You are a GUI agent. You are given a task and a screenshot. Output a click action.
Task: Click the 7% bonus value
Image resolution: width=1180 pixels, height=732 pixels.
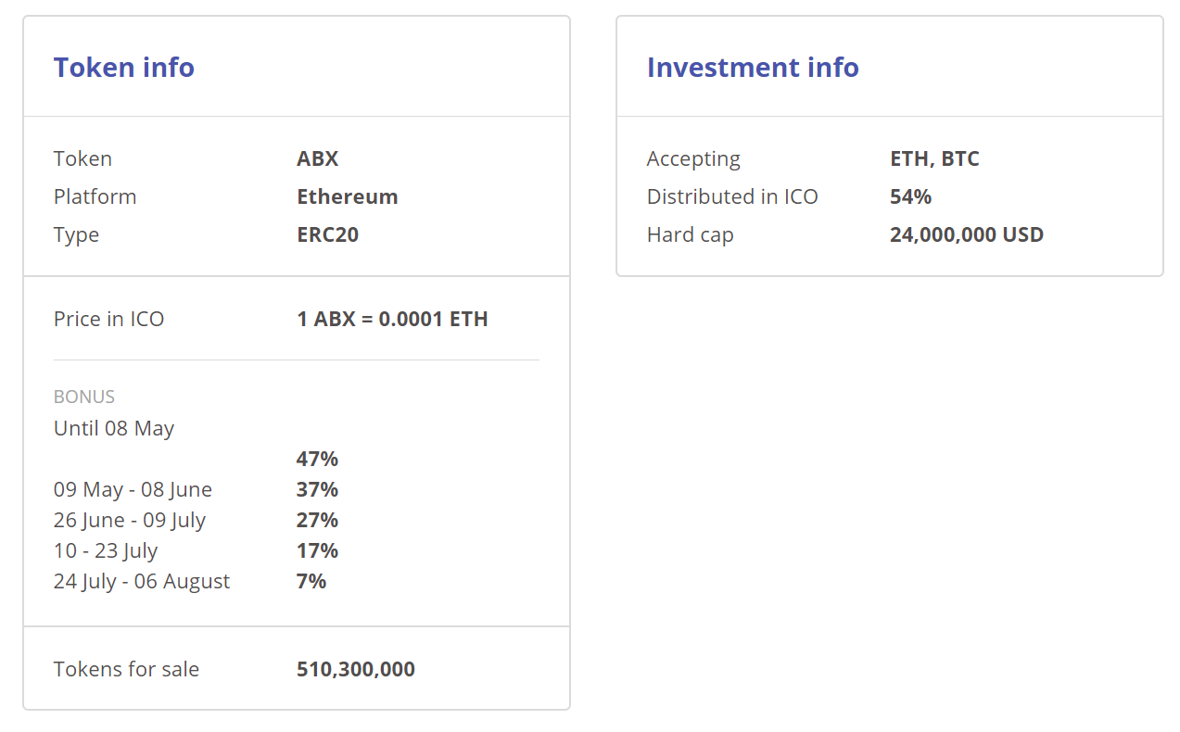311,581
